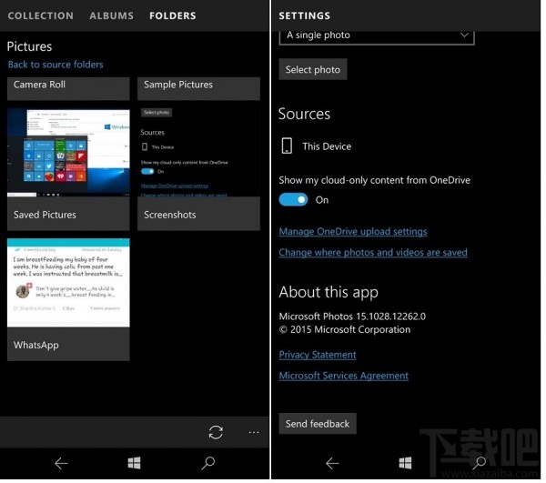Open Manage OneDrive upload settings
This screenshot has height=483, width=546.
pyautogui.click(x=353, y=231)
